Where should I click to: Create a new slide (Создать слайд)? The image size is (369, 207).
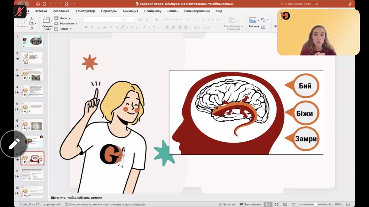[47, 23]
